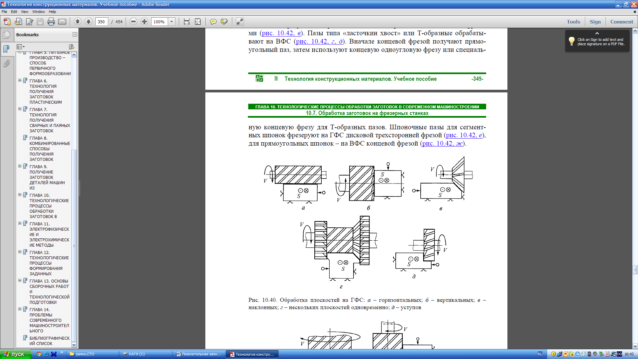
Task: Open the File menu
Action: point(4,12)
